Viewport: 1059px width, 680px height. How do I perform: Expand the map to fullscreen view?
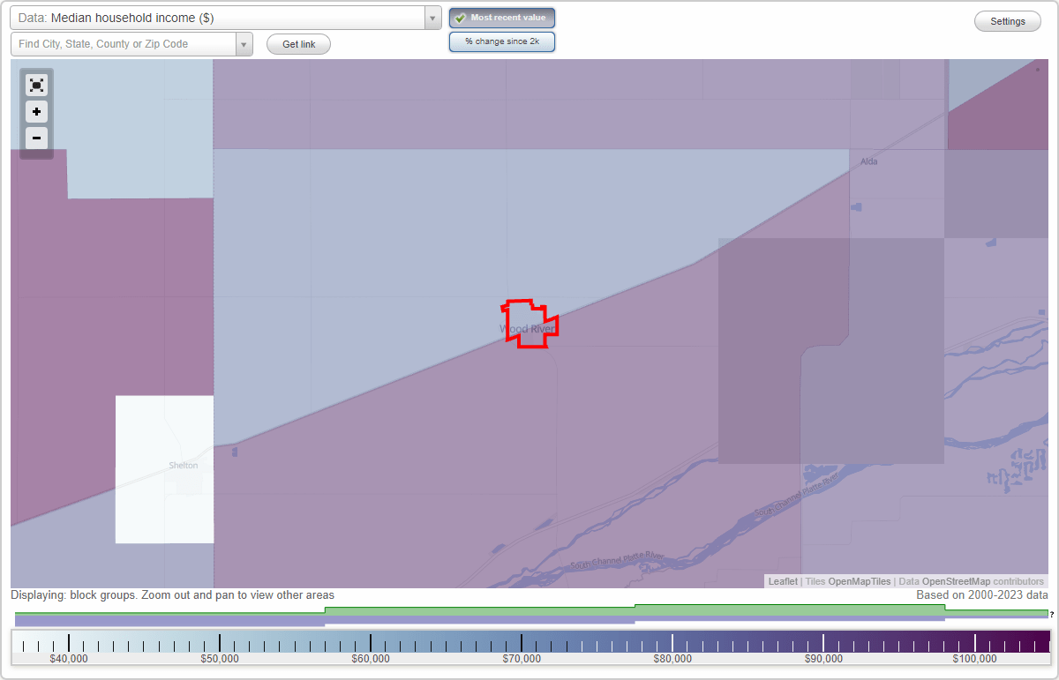[36, 85]
